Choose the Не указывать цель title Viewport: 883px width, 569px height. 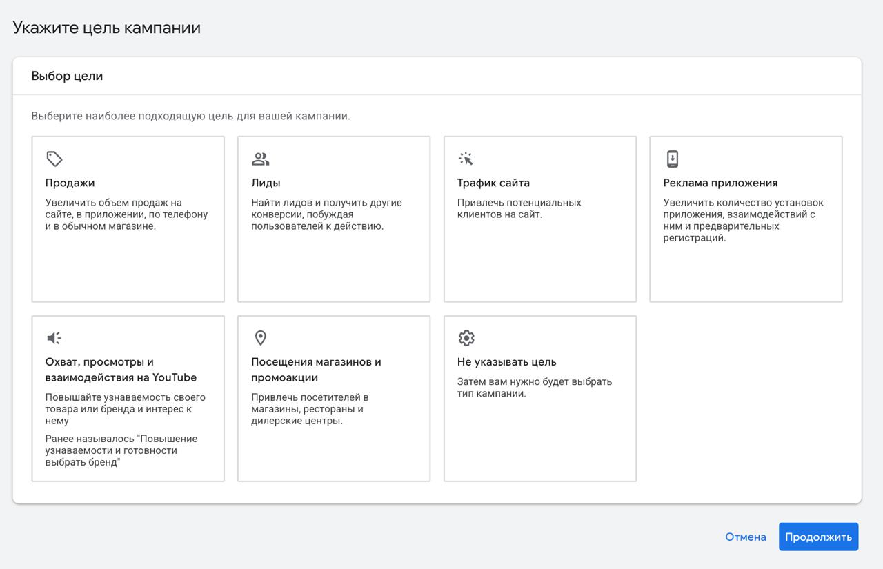[506, 362]
